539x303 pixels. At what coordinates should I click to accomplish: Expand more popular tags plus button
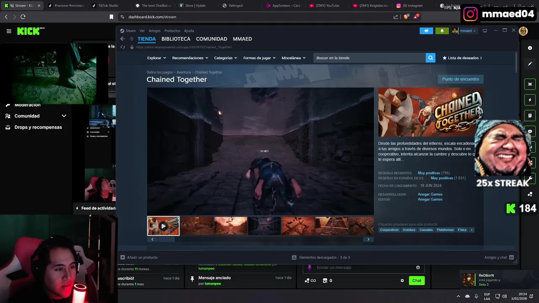coord(472,230)
